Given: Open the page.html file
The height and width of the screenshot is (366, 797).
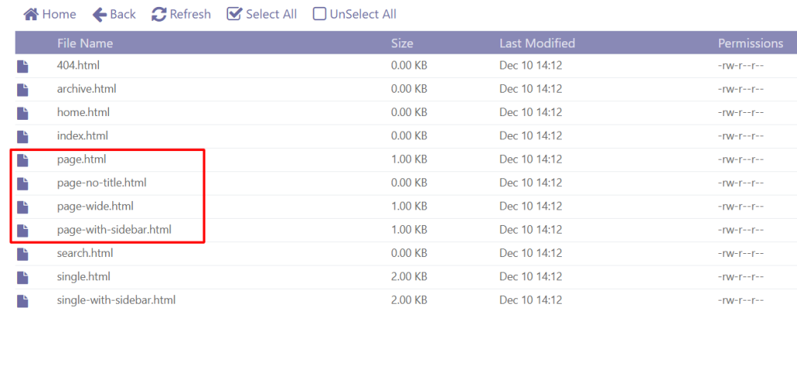Looking at the screenshot, I should pyautogui.click(x=81, y=160).
